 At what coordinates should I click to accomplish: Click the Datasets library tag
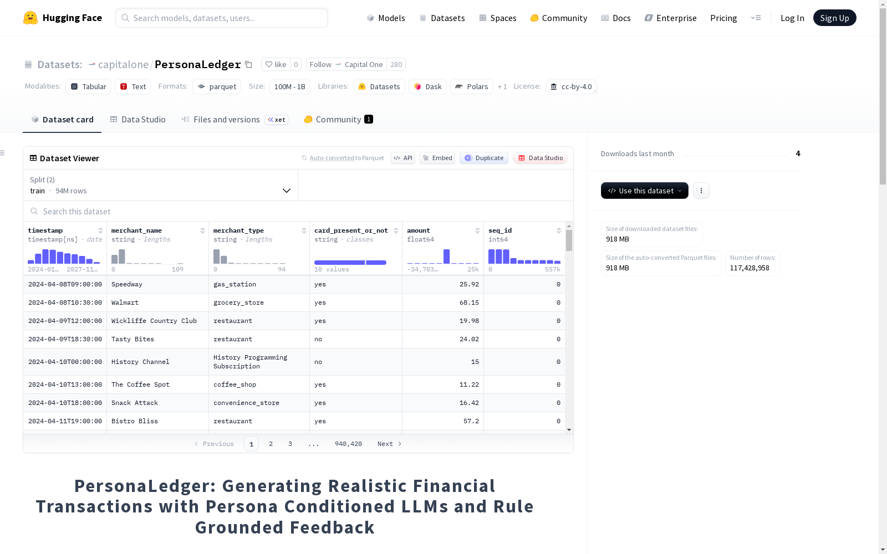[379, 86]
